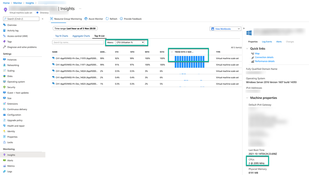The width and height of the screenshot is (309, 175).
Task: Switch to the Aggregate Charts tab
Action: coord(81,36)
